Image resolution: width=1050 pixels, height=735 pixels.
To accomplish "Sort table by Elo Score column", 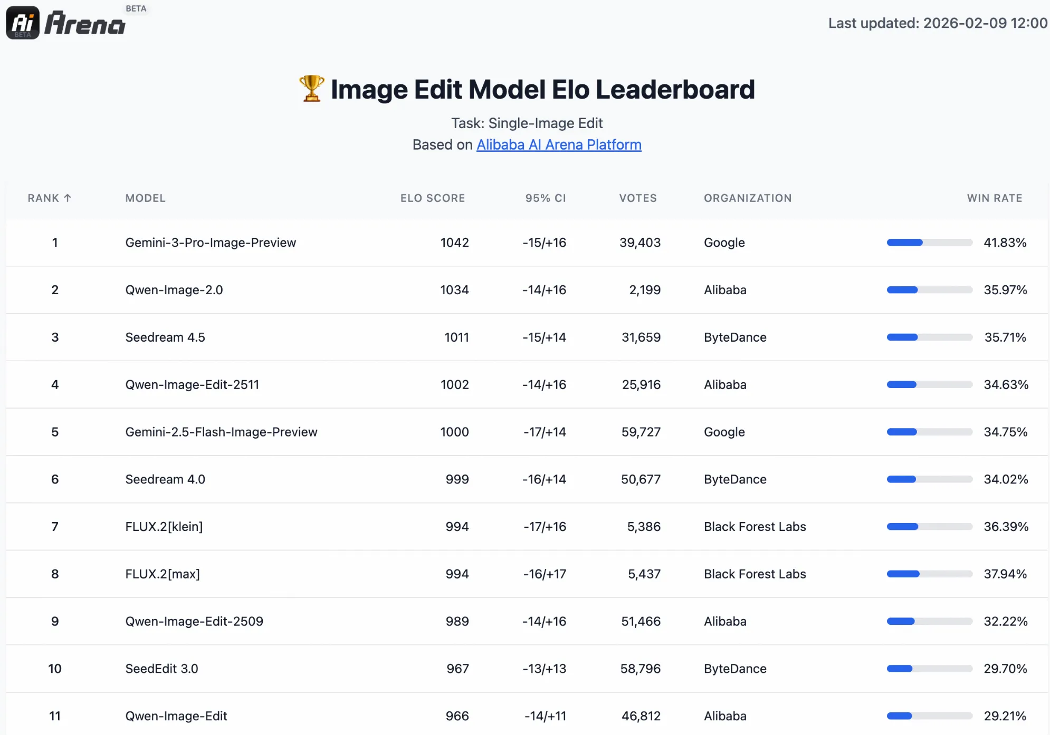I will (x=432, y=198).
